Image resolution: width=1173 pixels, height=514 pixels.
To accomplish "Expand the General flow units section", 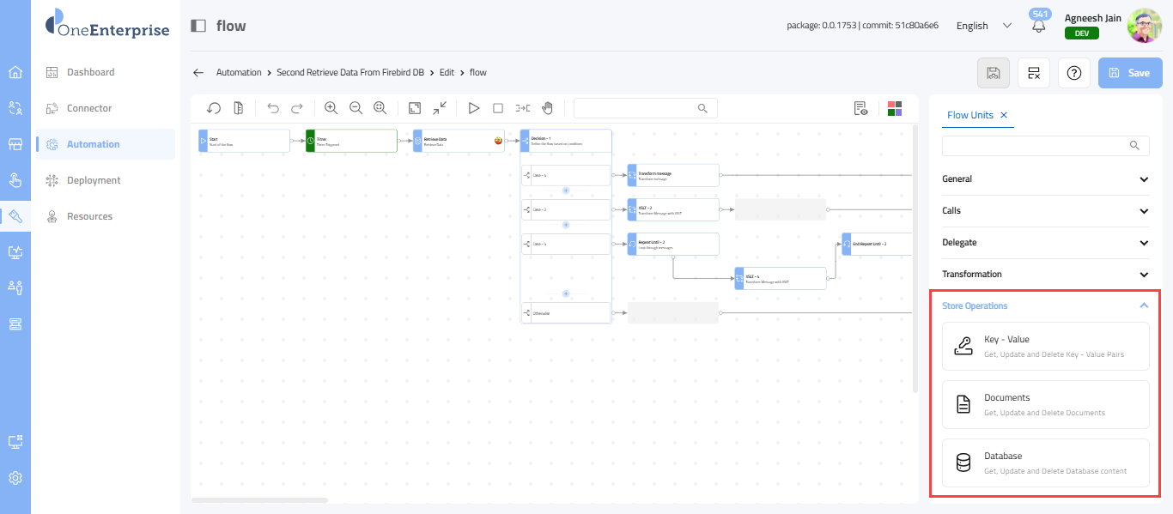I will tap(1045, 179).
